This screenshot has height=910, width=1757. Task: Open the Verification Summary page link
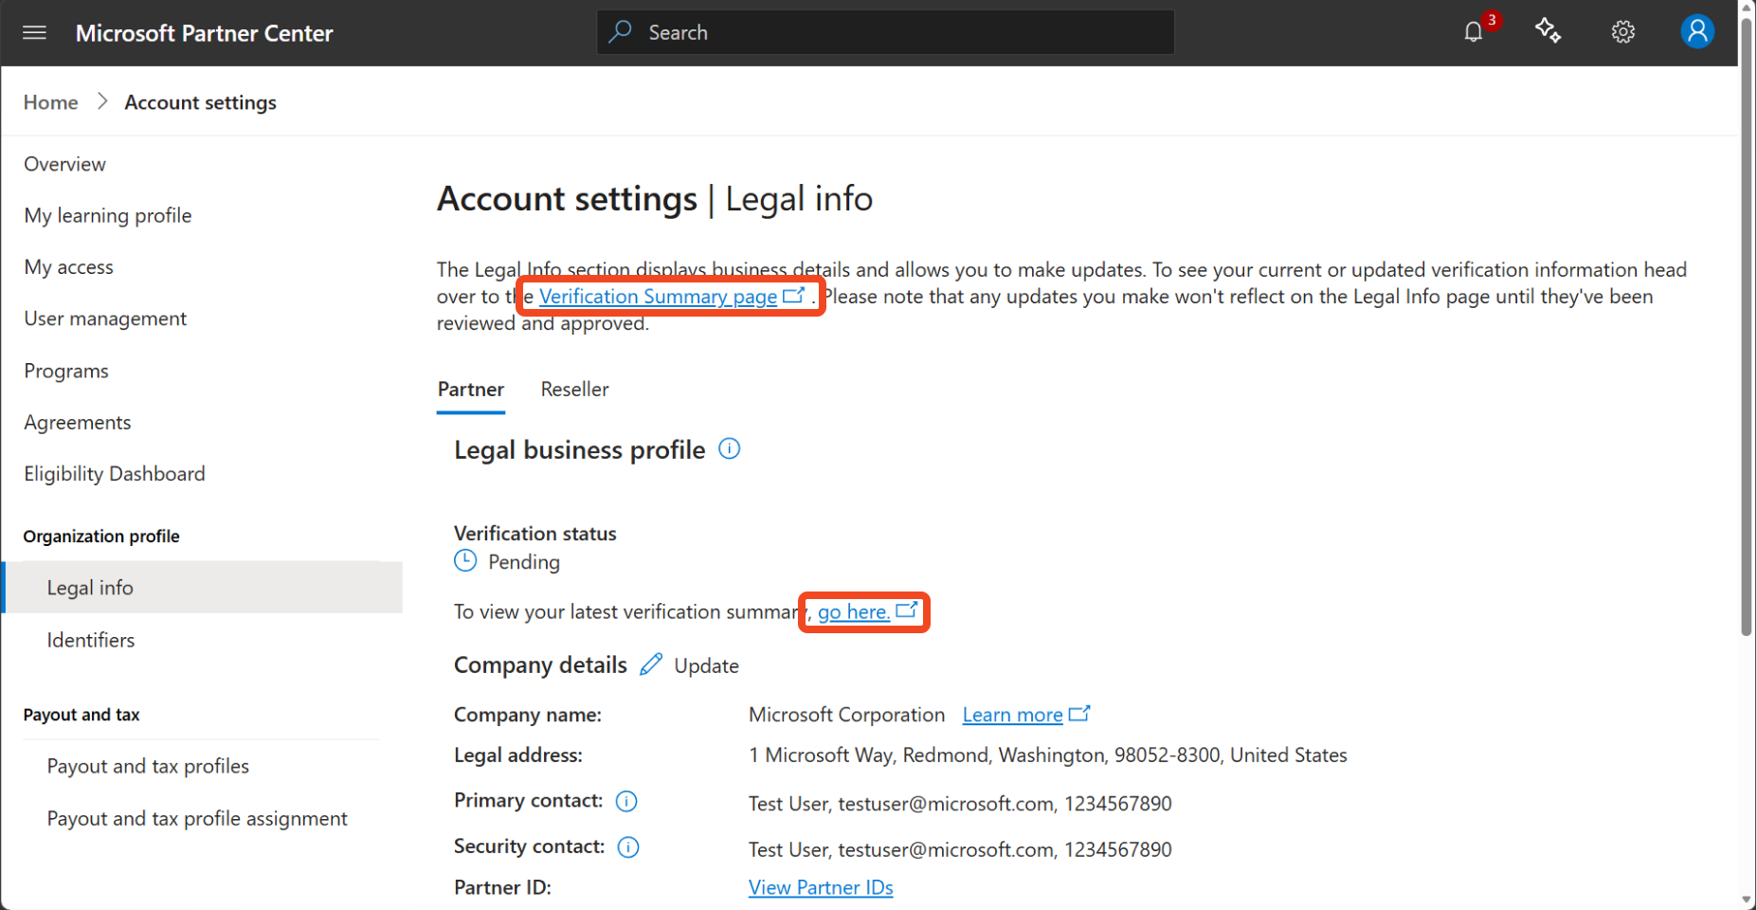click(x=658, y=297)
